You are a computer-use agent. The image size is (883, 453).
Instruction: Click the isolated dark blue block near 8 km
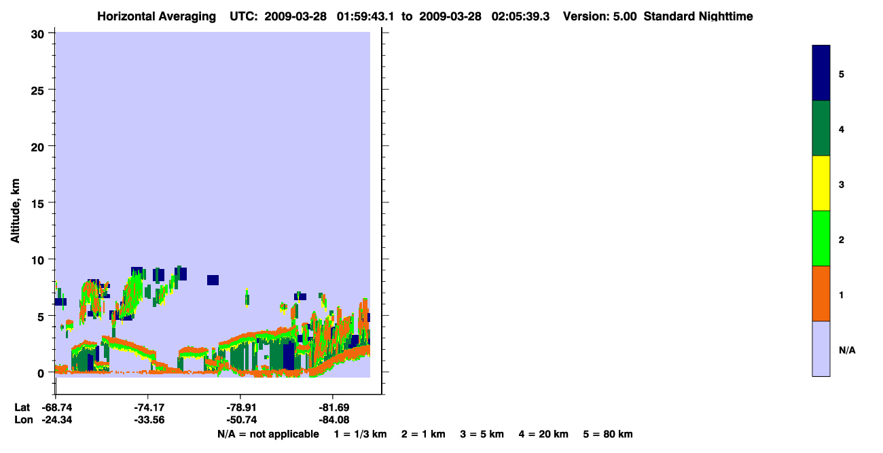point(213,280)
